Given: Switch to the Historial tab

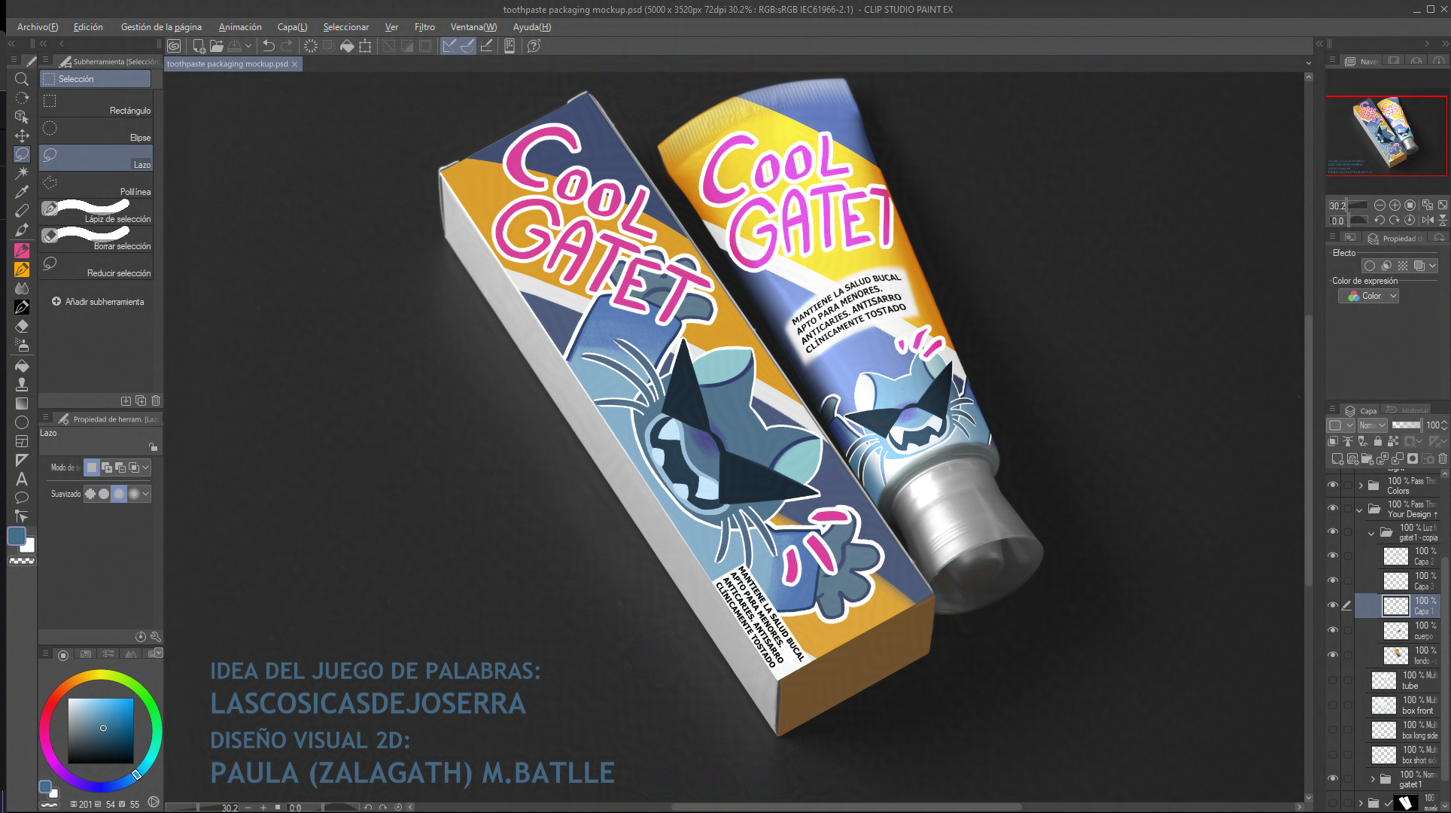Looking at the screenshot, I should (1407, 410).
